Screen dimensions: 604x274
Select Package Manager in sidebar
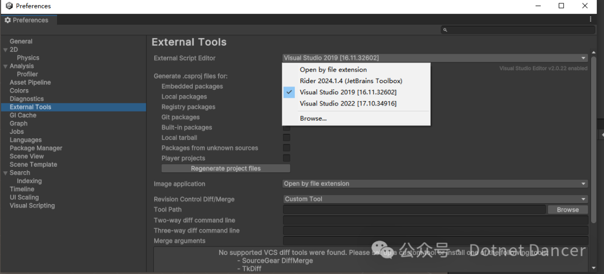[36, 148]
